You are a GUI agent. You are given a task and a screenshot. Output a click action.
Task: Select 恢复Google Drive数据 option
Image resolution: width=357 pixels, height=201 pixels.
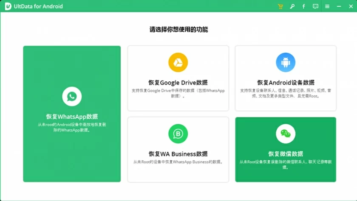[178, 82]
